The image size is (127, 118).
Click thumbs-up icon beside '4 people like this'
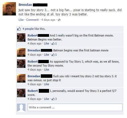pos(19,29)
